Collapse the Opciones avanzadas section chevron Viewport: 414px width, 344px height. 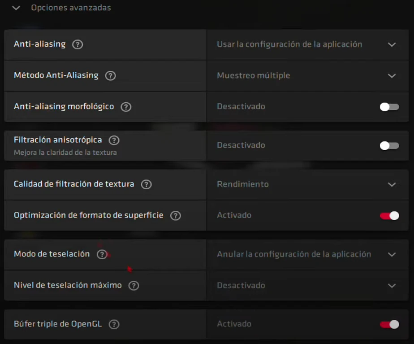tap(17, 8)
